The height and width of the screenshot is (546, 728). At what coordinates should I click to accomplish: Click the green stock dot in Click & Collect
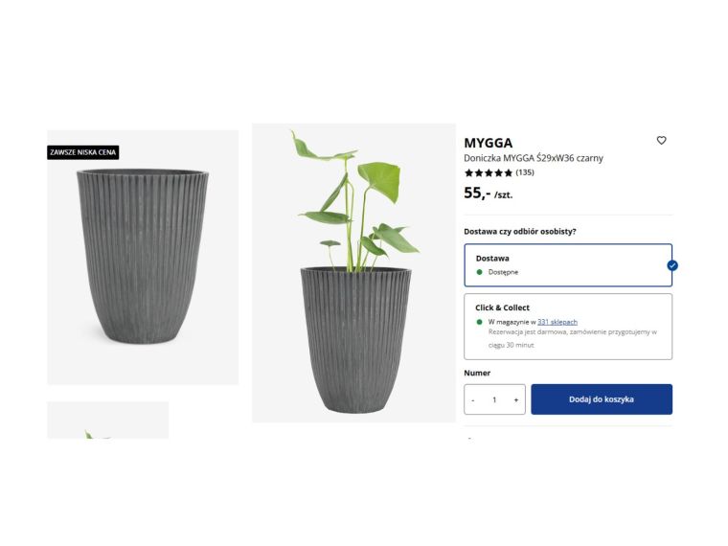[480, 322]
